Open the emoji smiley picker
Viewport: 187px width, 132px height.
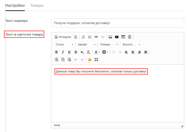(x=90, y=60)
